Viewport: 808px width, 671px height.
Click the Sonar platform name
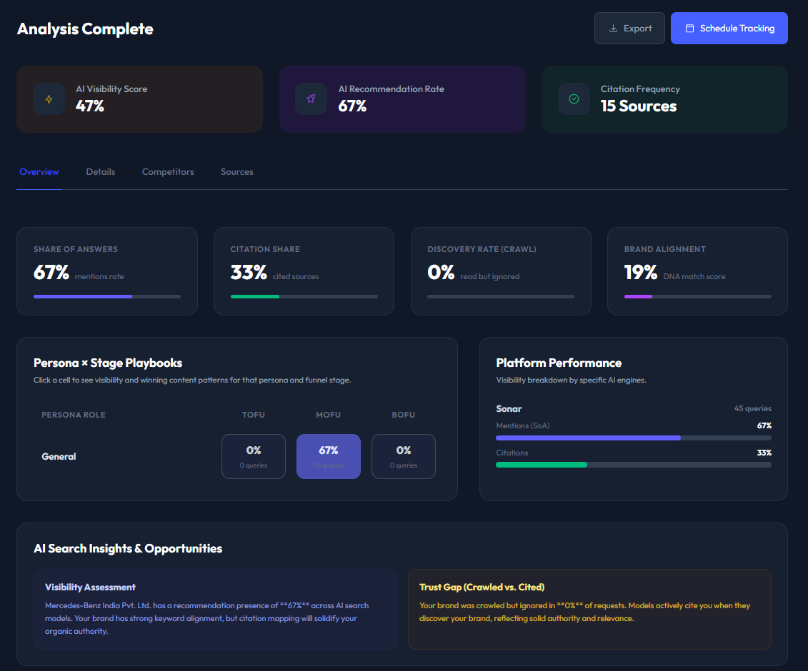click(509, 409)
